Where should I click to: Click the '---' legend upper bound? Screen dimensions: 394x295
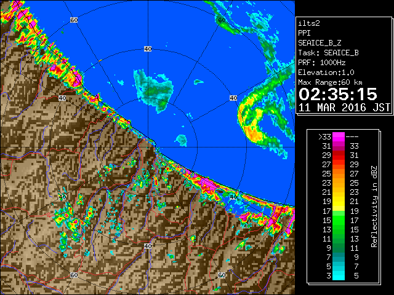[352, 137]
